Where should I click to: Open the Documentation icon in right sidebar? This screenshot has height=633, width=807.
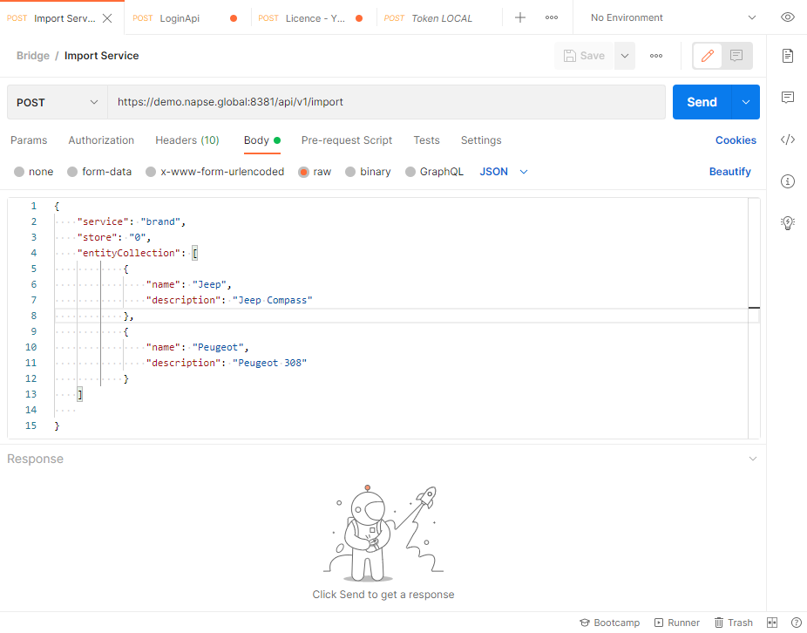click(x=787, y=56)
